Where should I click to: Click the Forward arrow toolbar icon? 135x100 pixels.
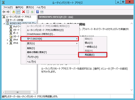8,12
